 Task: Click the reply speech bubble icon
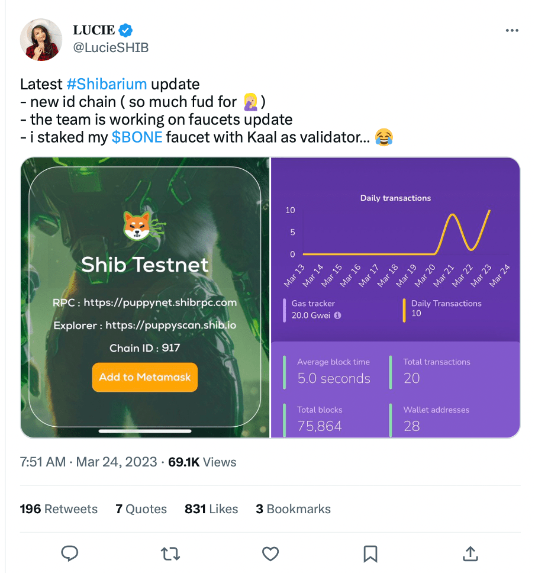click(70, 553)
